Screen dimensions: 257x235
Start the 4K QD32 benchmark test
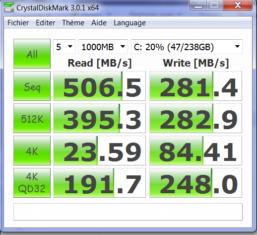coord(32,183)
